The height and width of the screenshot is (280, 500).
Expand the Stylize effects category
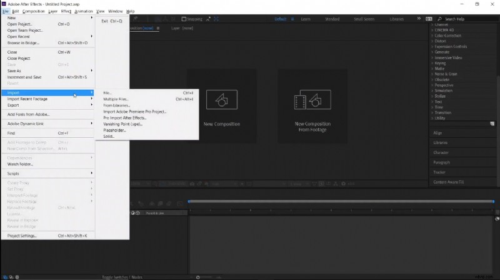(439, 96)
